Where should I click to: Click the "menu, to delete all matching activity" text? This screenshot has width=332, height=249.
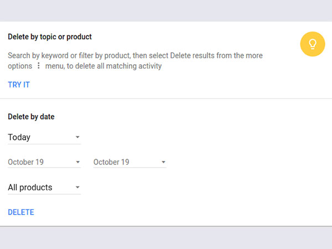pyautogui.click(x=102, y=66)
